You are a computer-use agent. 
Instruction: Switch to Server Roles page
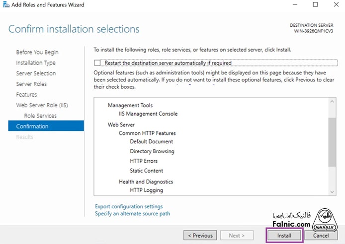click(31, 84)
